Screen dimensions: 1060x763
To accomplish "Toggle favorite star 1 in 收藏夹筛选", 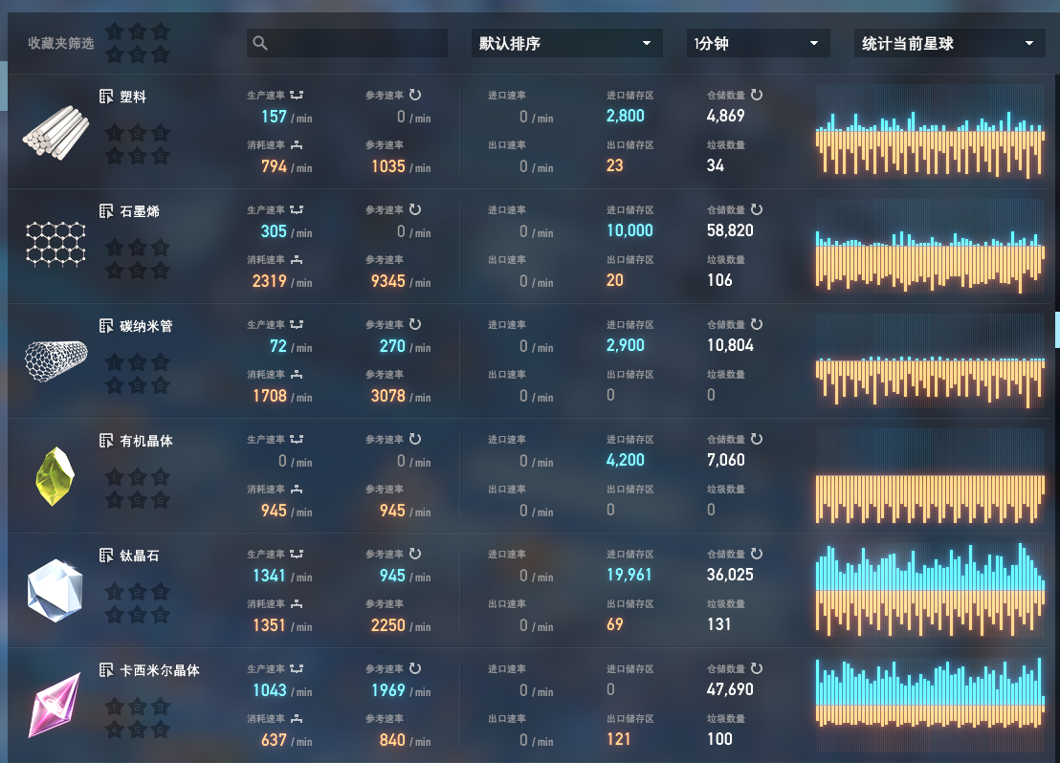I will pyautogui.click(x=115, y=32).
